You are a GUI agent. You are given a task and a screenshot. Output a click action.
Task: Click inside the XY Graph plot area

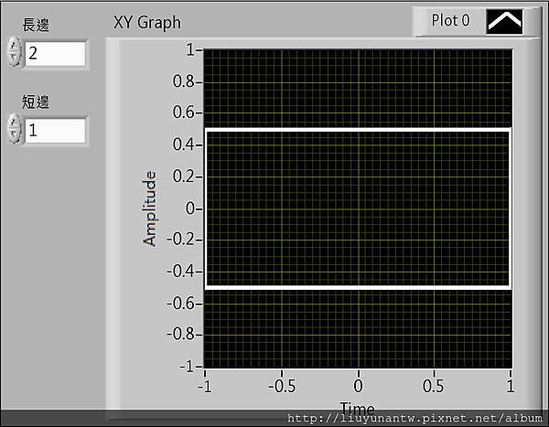tap(358, 208)
